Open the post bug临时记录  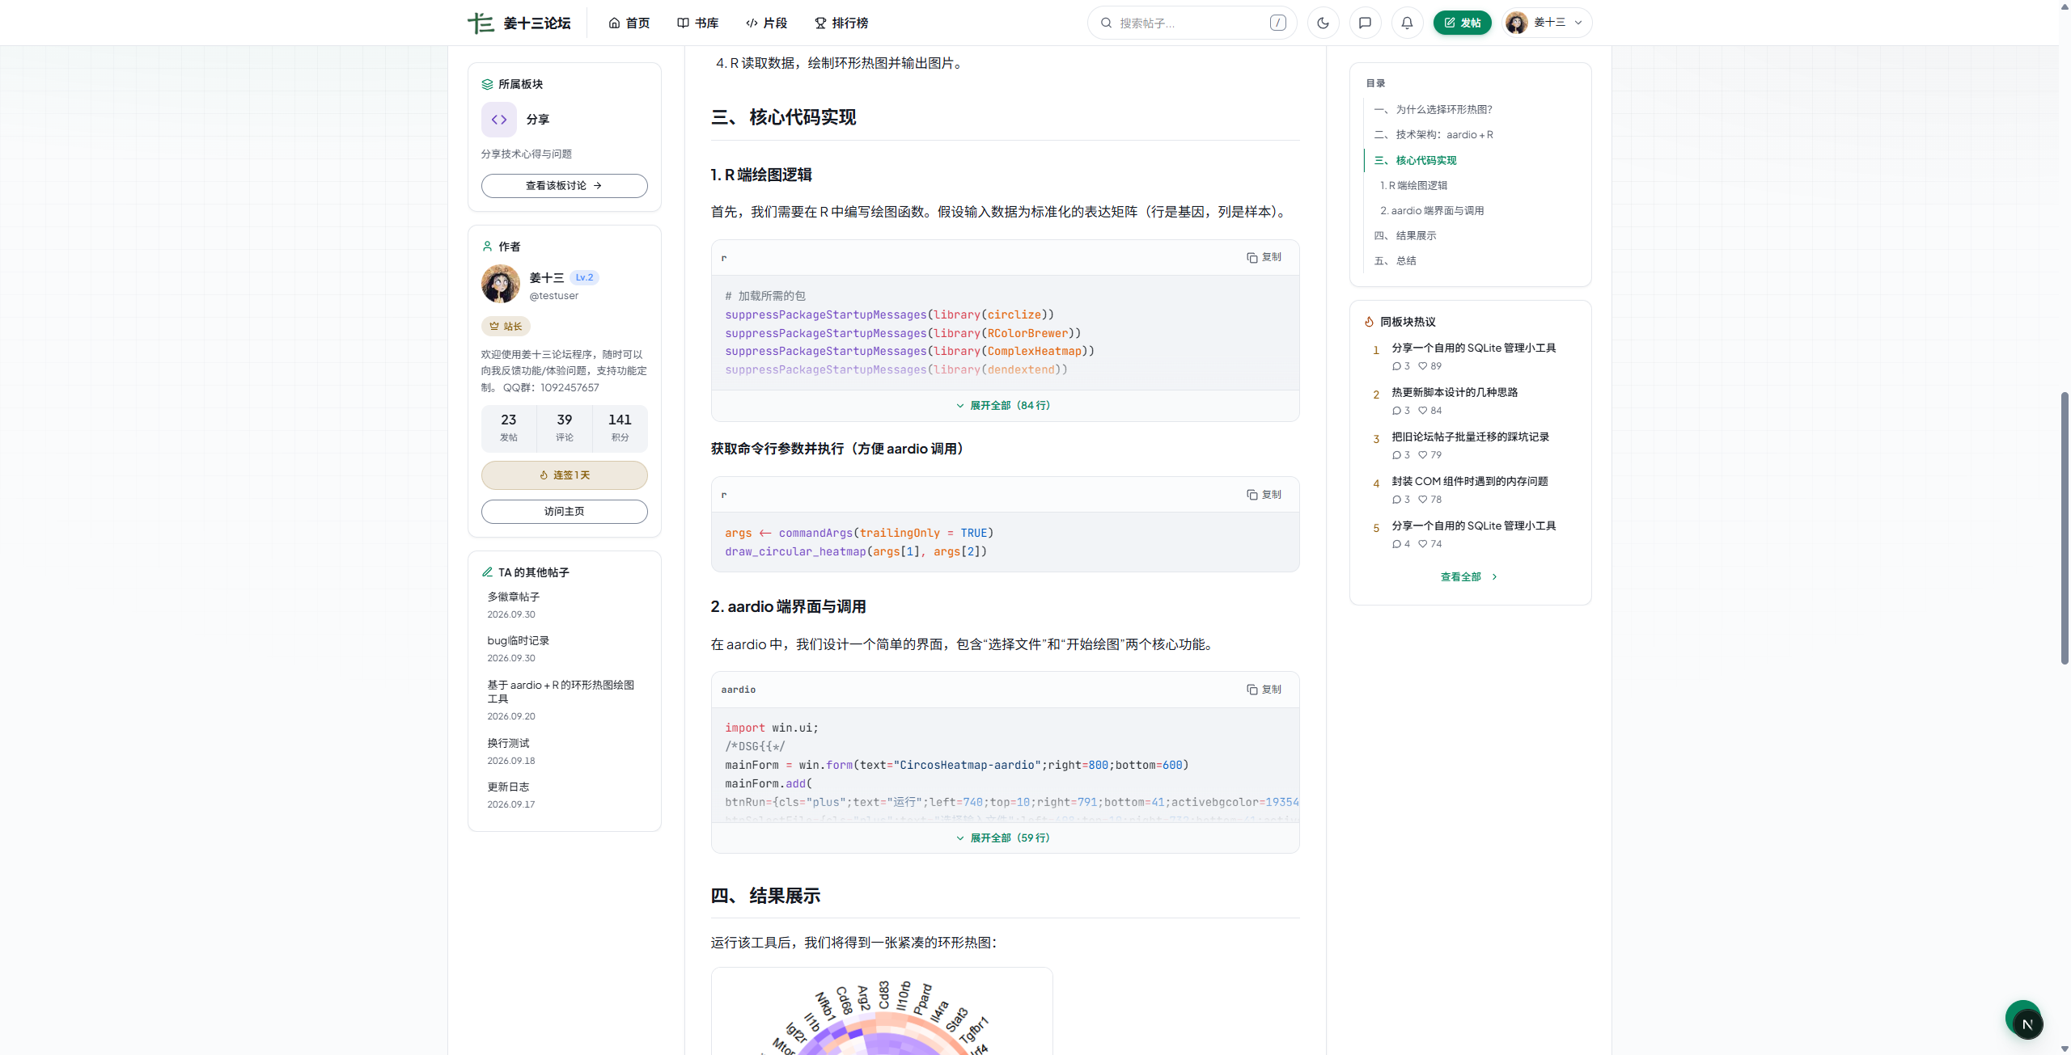pos(518,640)
